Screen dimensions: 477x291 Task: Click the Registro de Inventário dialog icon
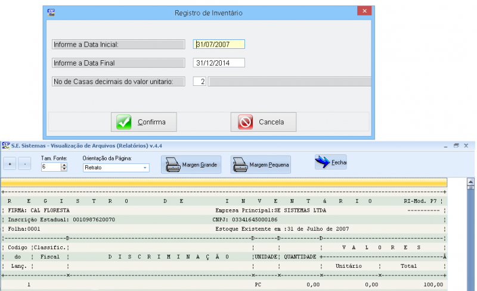[52, 12]
